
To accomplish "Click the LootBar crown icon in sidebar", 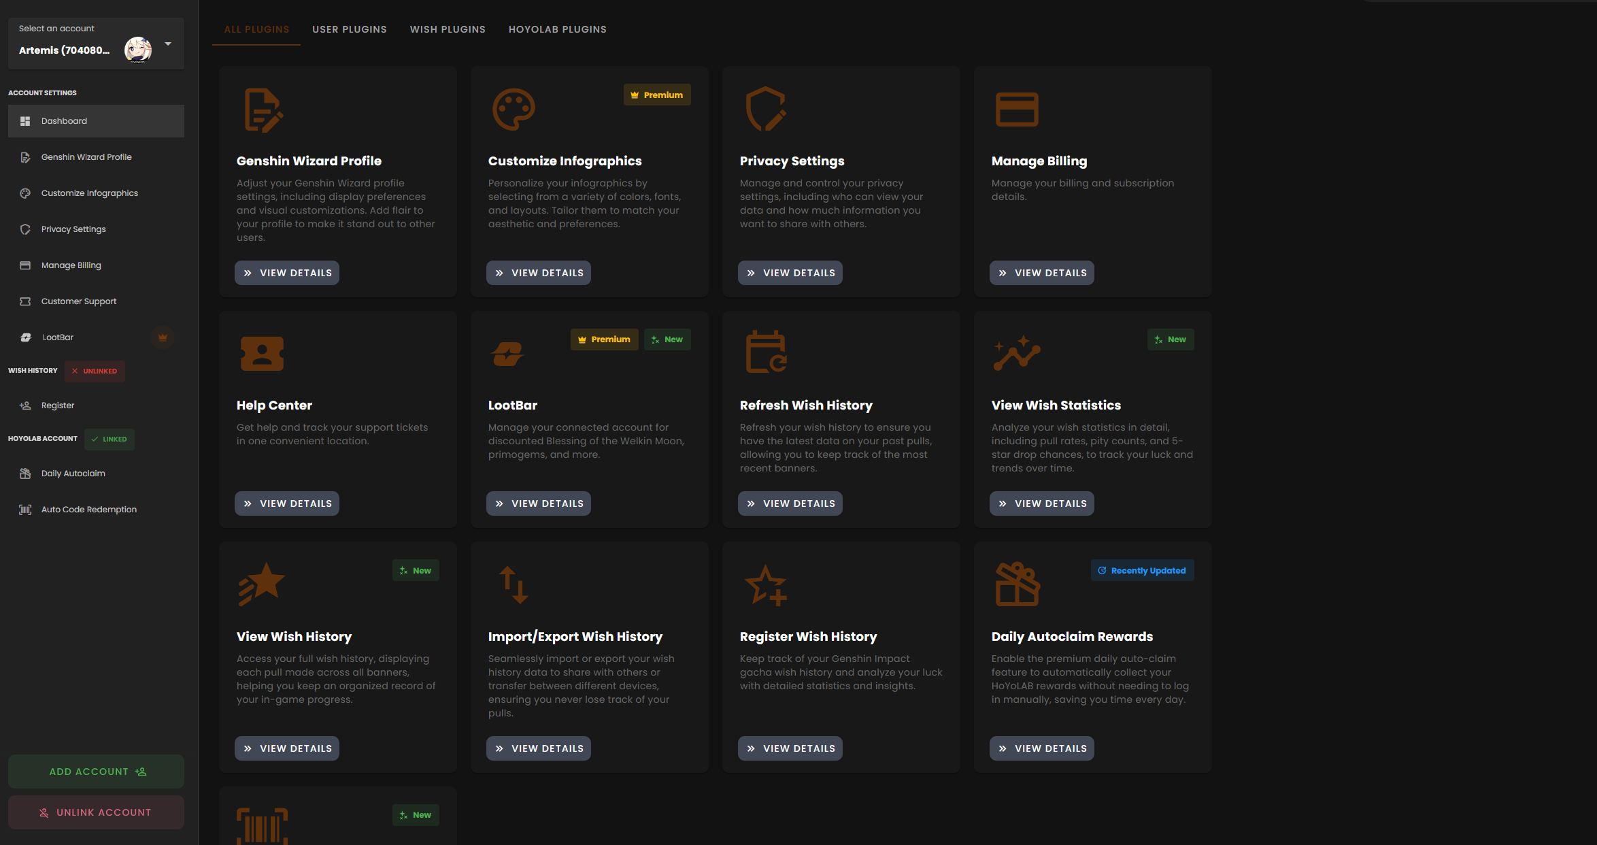I will tap(163, 337).
